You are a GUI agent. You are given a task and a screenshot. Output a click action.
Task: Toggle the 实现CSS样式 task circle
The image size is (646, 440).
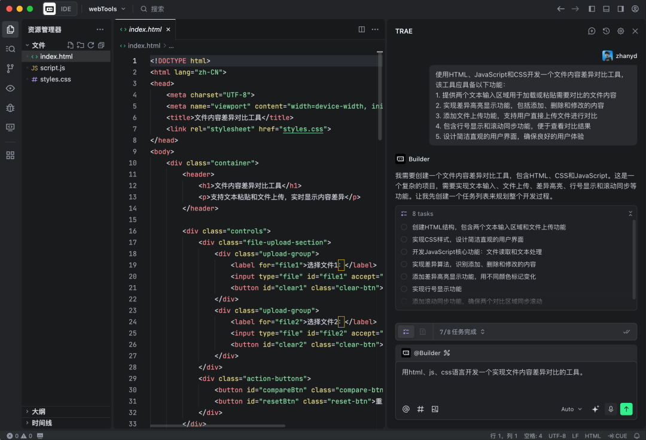pos(404,240)
